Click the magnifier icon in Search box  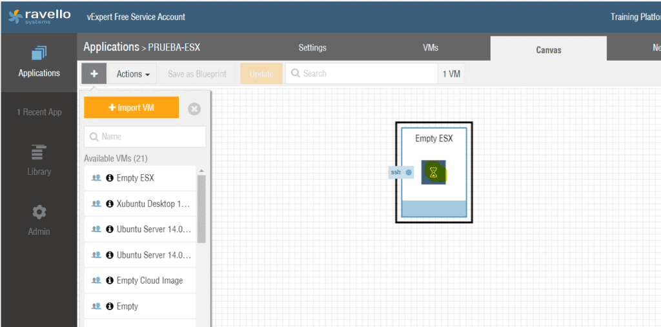pos(296,74)
